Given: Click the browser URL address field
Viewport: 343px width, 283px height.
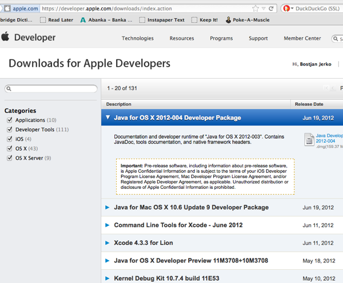Looking at the screenshot, I should (145, 9).
